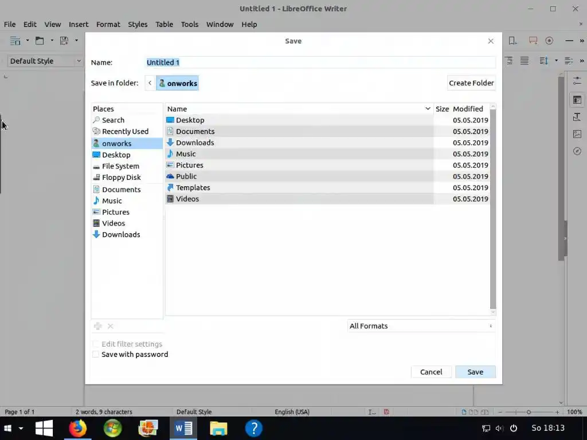Click the network tray icon

pyautogui.click(x=486, y=429)
